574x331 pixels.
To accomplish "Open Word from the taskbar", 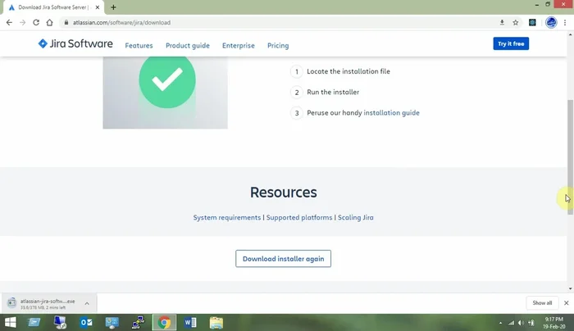I will click(190, 323).
